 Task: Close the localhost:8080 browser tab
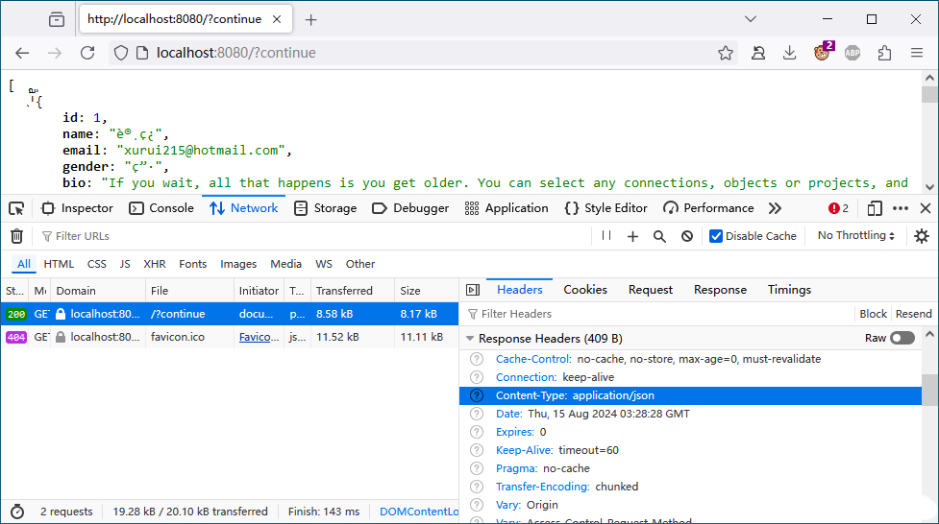click(277, 19)
